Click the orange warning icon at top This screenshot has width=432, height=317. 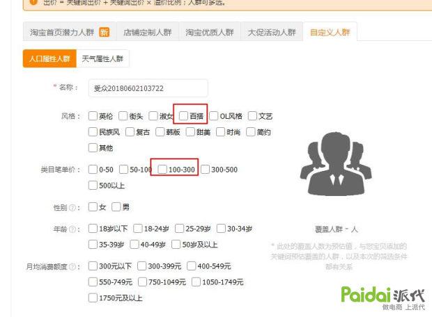(32, 2)
